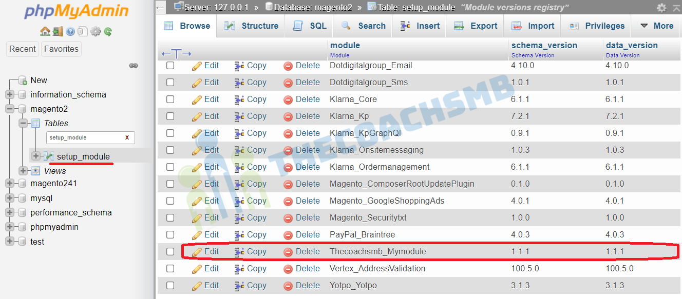Click red Delete icon for Klarna_Kp row
Screen dimensions: 682x299
point(288,116)
